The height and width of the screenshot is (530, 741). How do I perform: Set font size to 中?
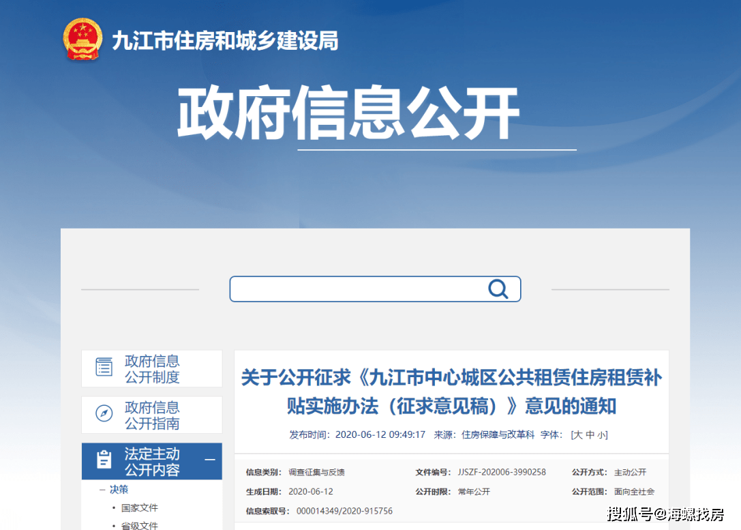[590, 435]
